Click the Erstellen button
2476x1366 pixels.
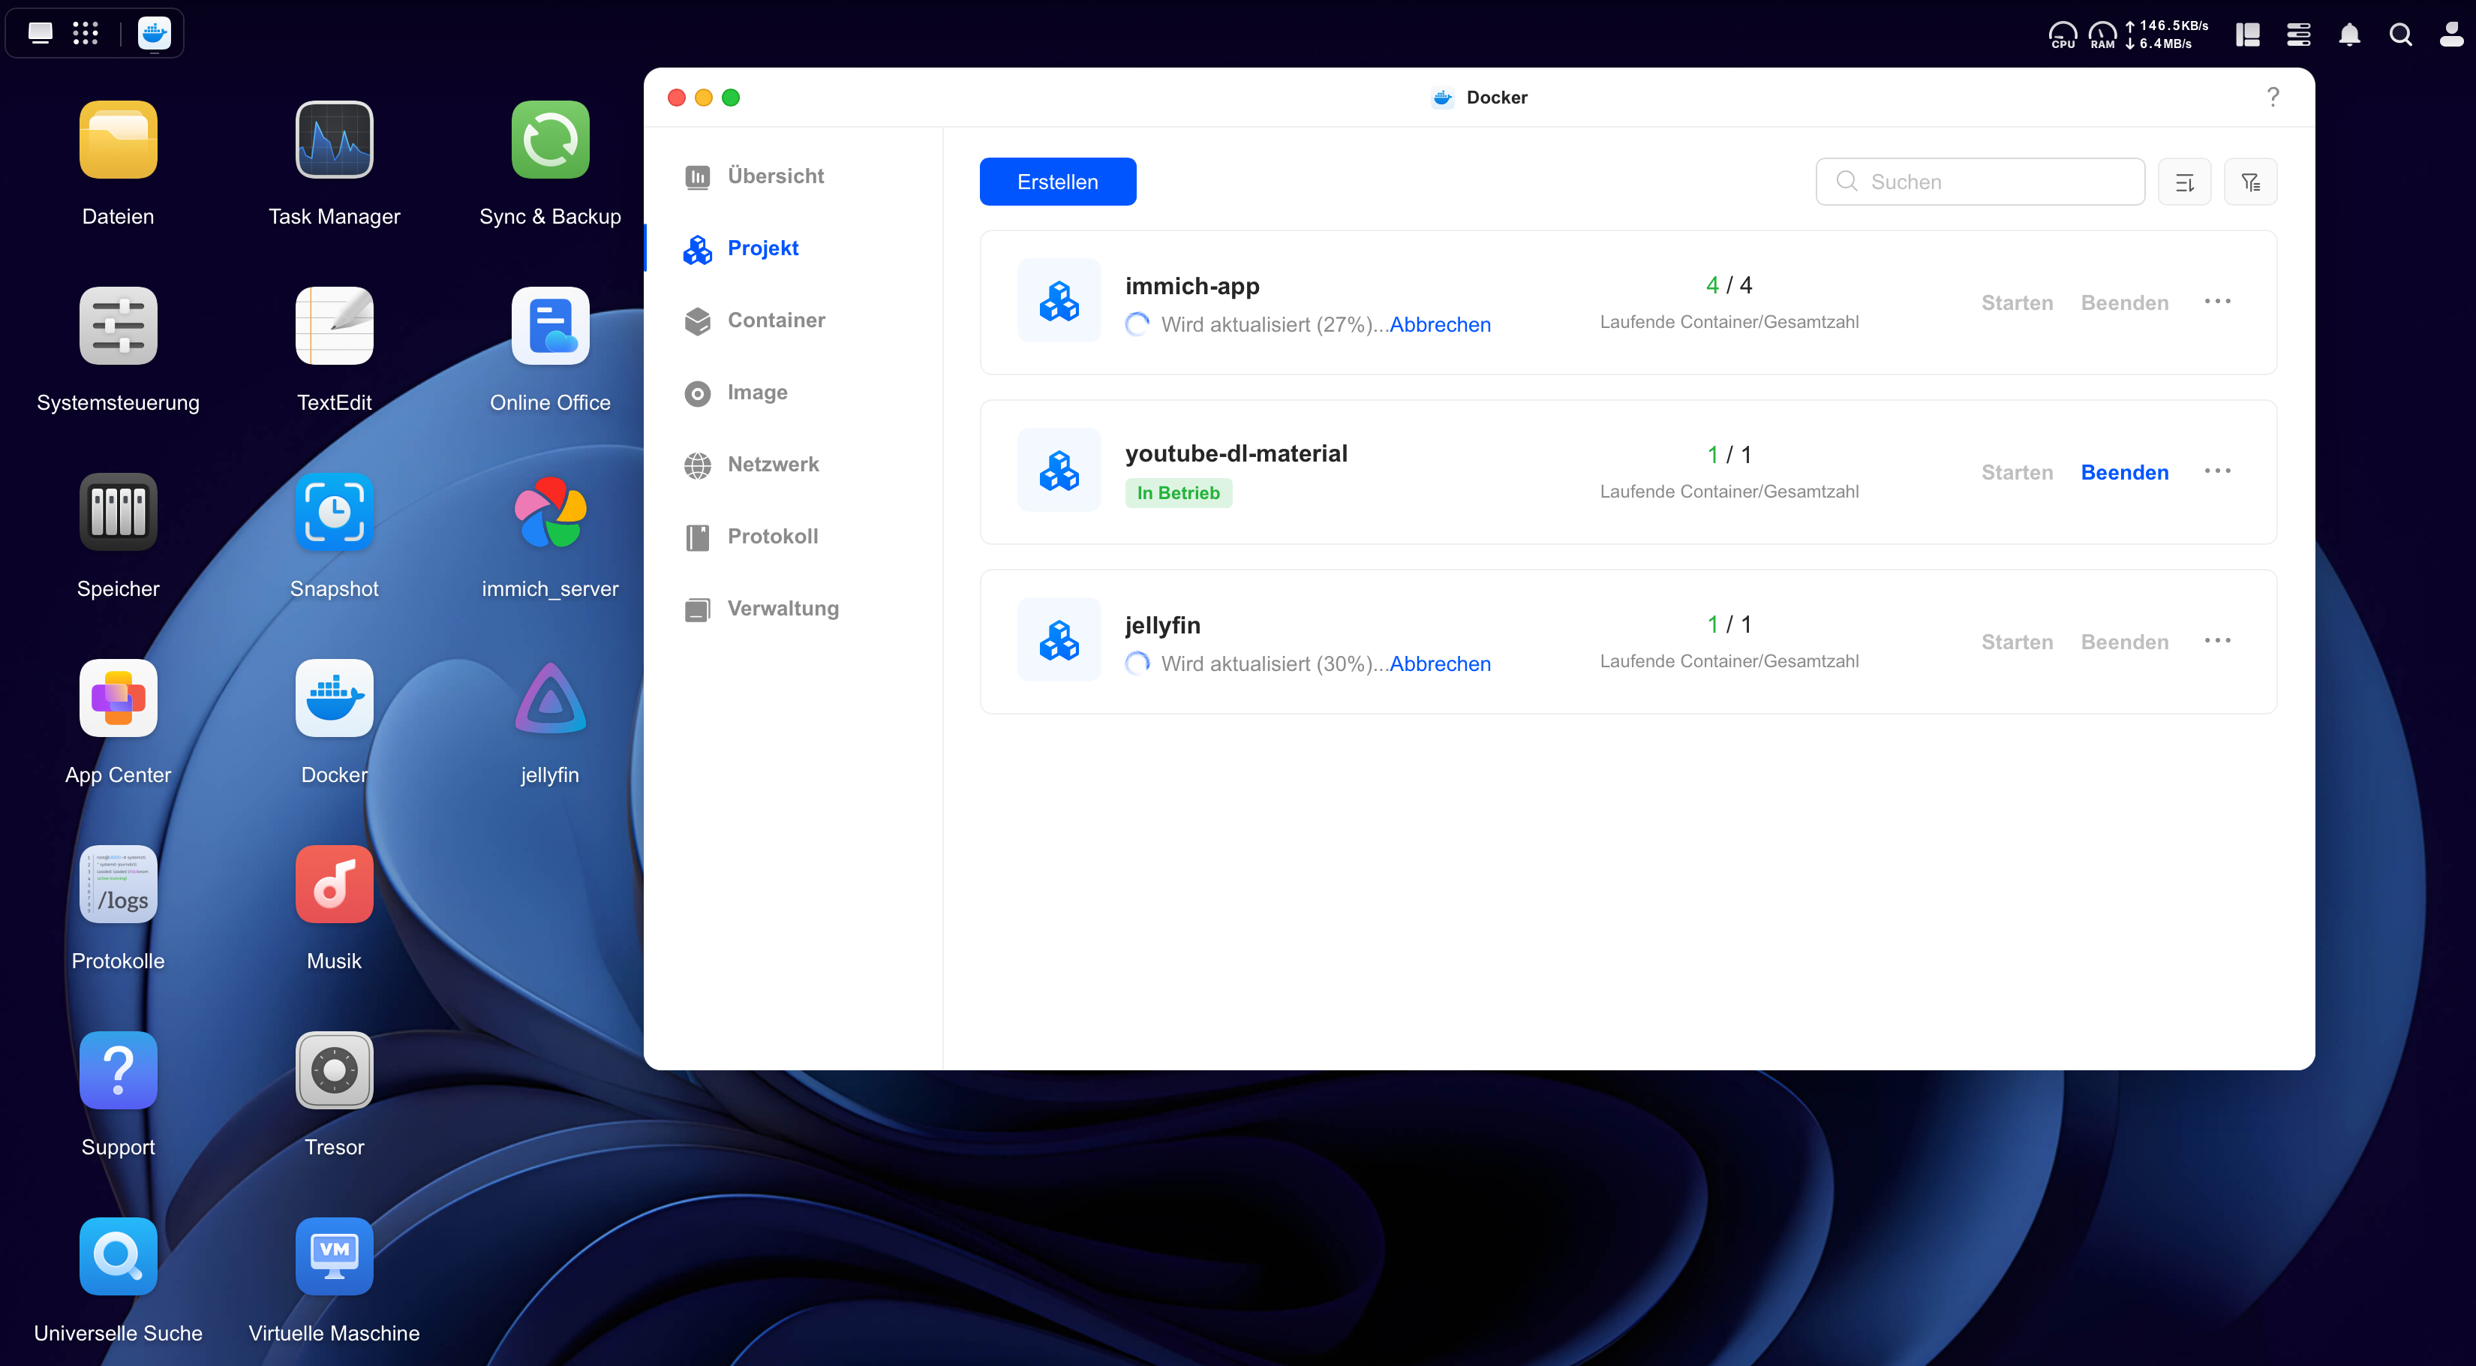(x=1057, y=182)
